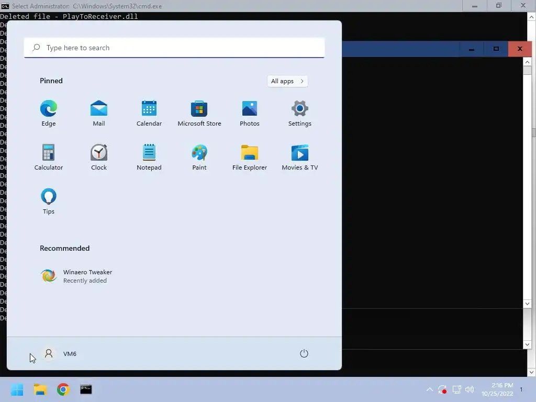Viewport: 536px width, 402px height.
Task: Open the Calendar app
Action: pyautogui.click(x=149, y=113)
